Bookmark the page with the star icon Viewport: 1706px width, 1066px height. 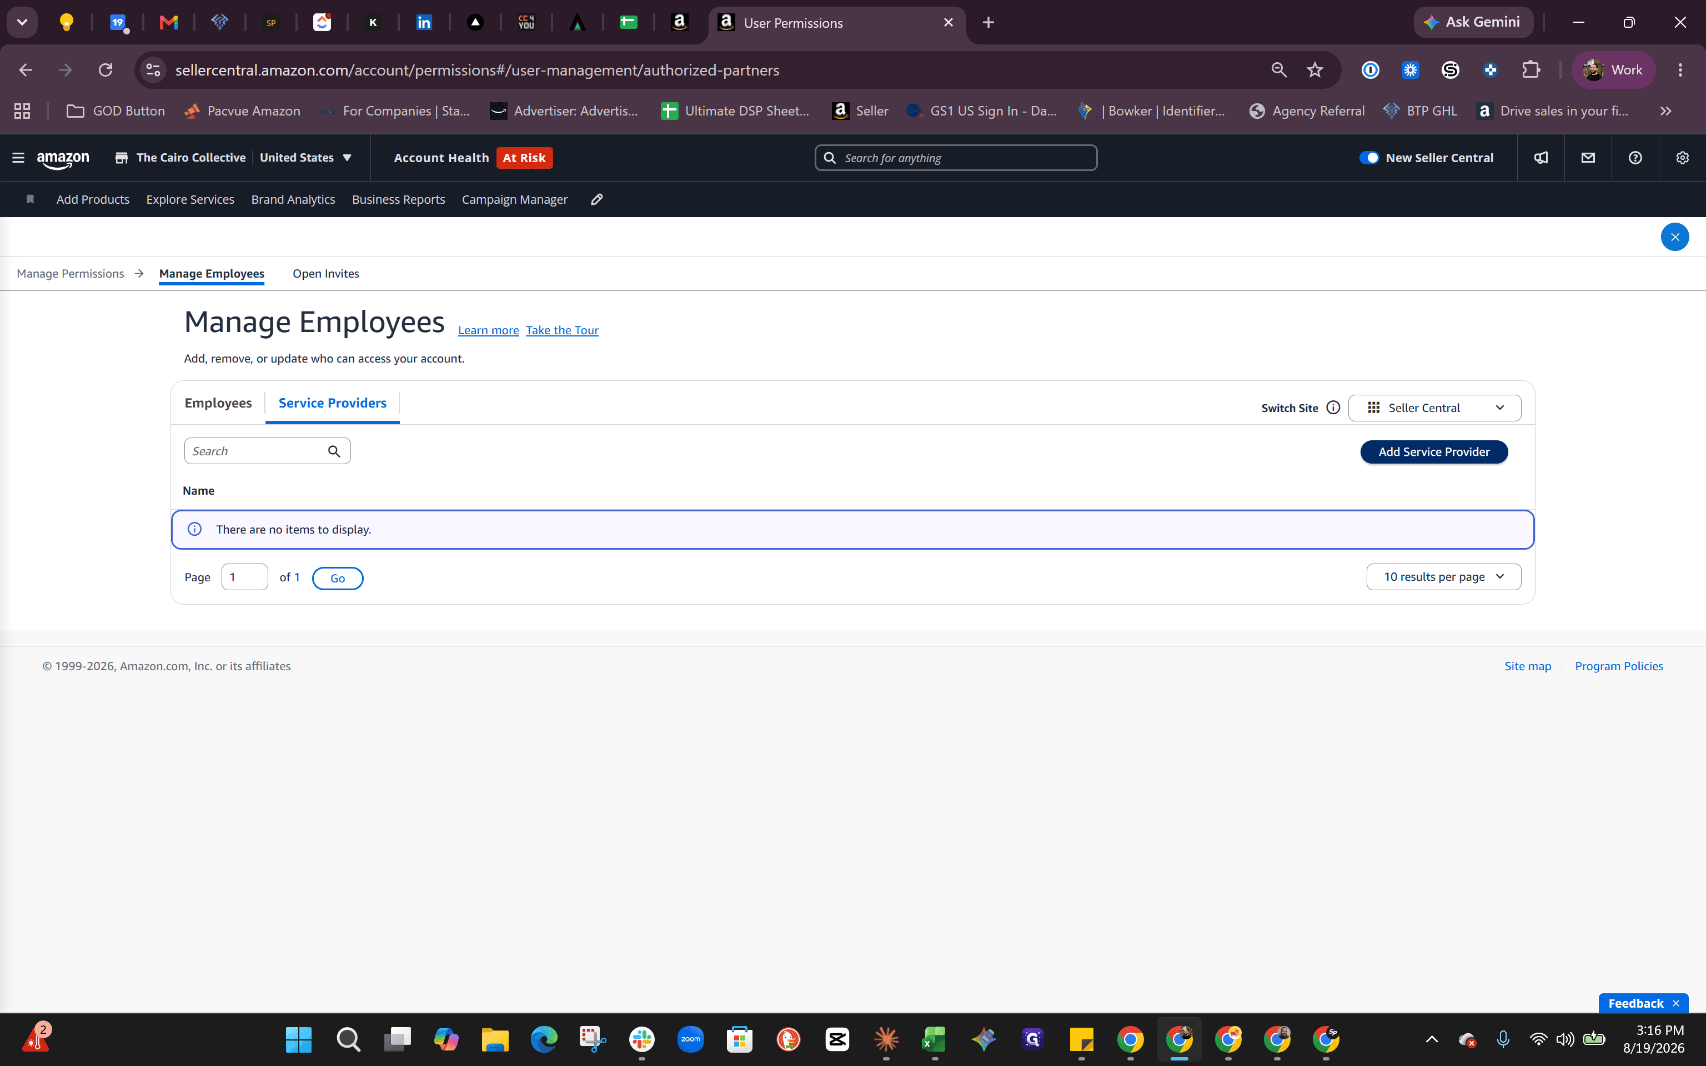(1314, 70)
